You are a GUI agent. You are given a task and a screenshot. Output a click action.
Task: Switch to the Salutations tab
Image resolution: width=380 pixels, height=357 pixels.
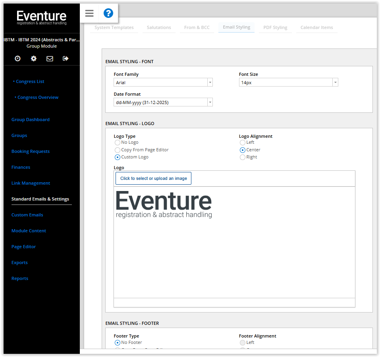tap(159, 27)
